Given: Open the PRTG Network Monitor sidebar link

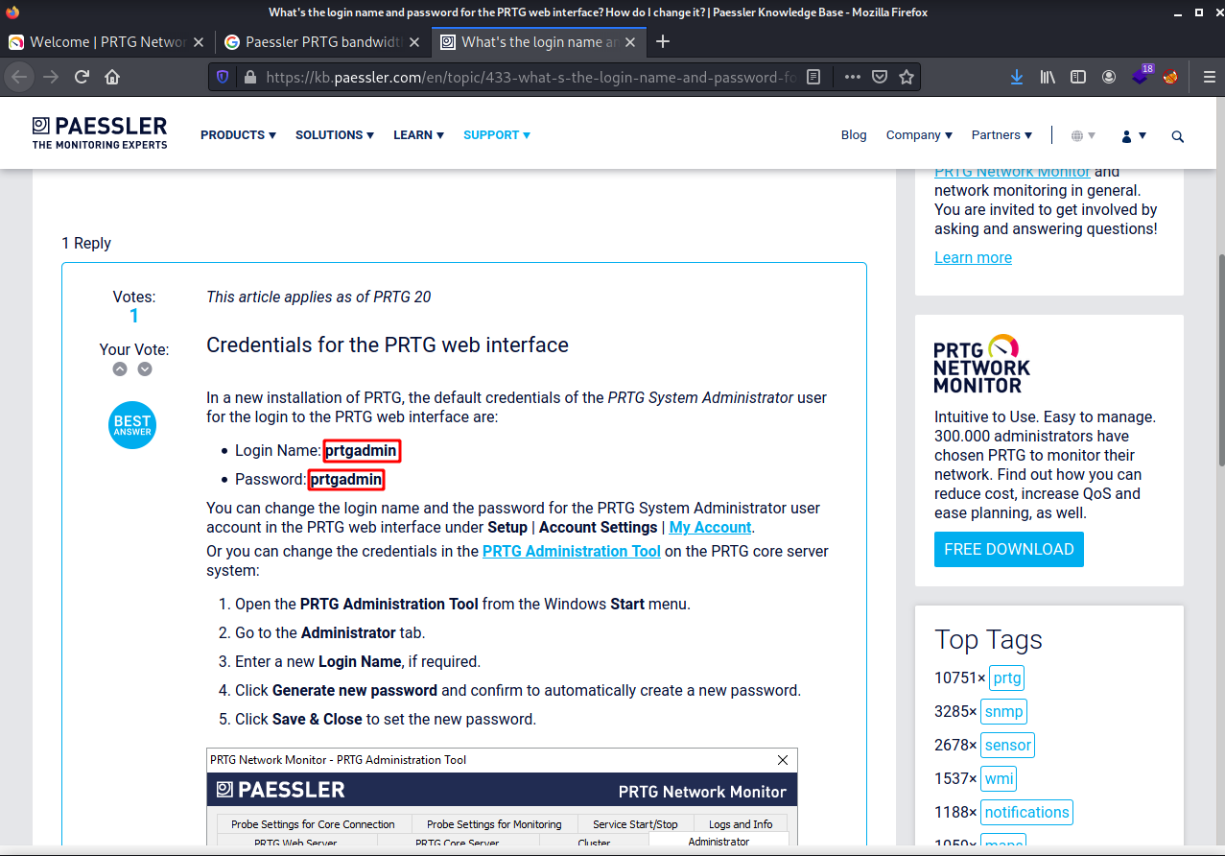Looking at the screenshot, I should pyautogui.click(x=1012, y=172).
